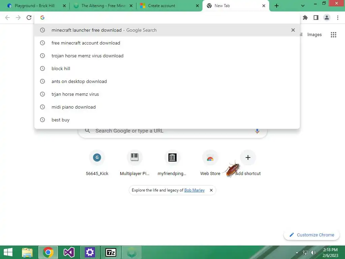
Task: Click the Google G icon in address bar
Action: (42, 18)
